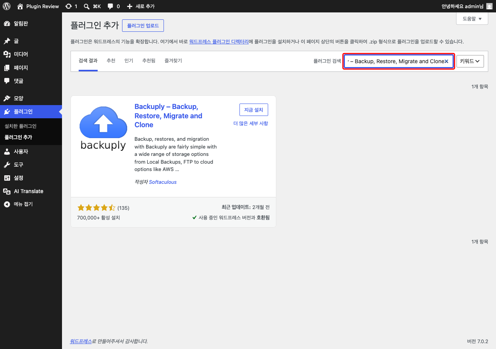Open the 키워드 search type dropdown
Screen dimensions: 496x349
click(470, 61)
